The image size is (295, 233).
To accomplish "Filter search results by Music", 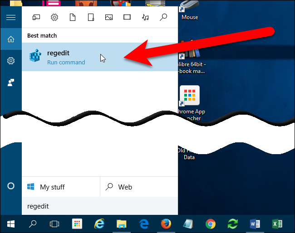I will tap(145, 17).
